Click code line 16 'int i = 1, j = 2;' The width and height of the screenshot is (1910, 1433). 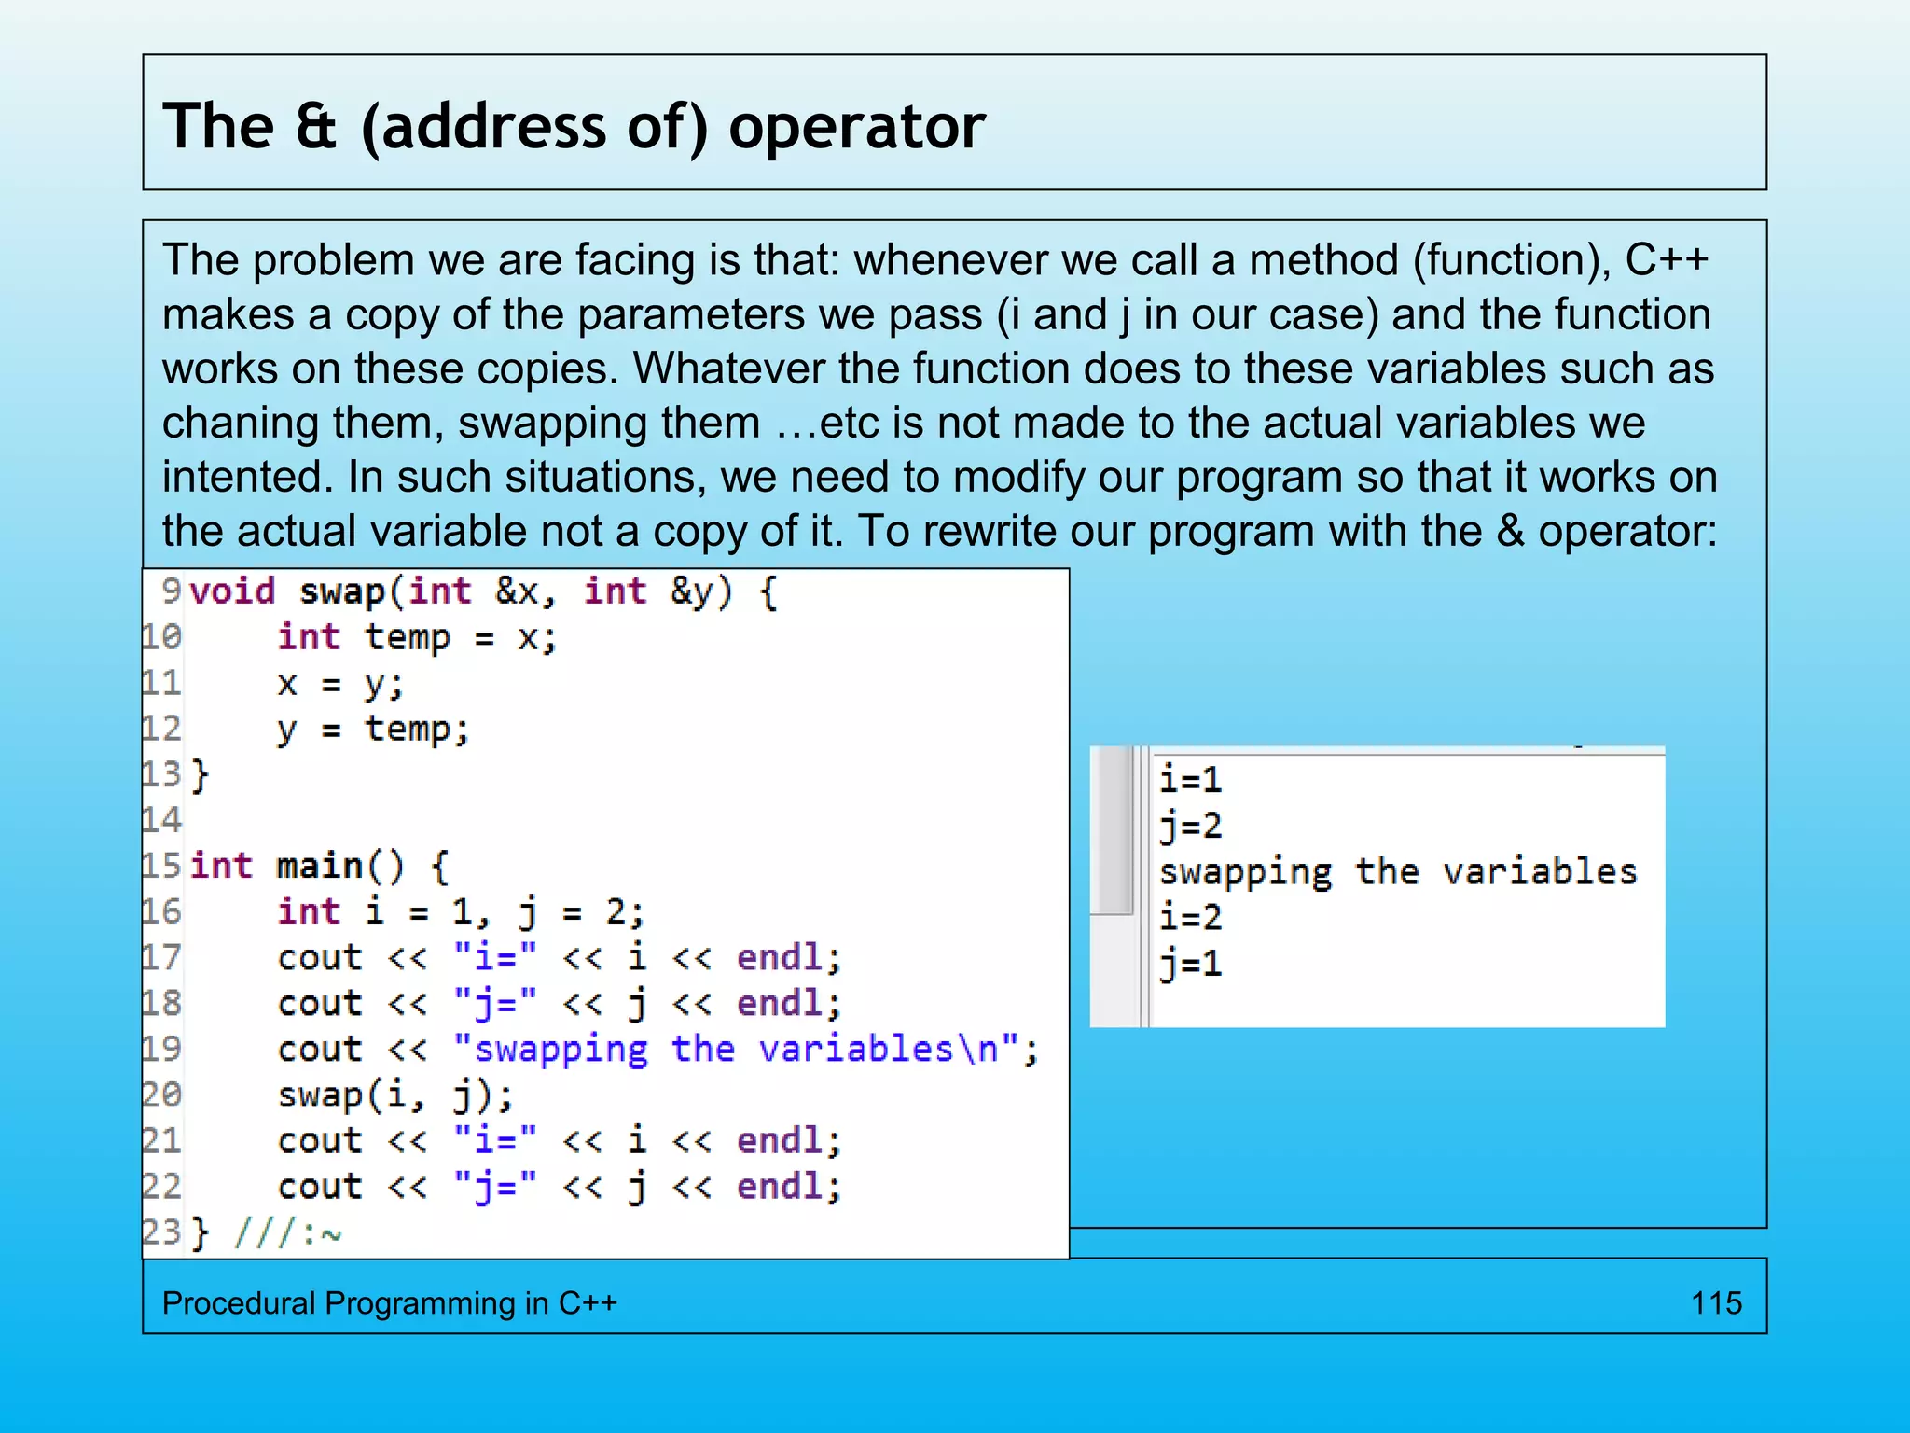coord(461,912)
